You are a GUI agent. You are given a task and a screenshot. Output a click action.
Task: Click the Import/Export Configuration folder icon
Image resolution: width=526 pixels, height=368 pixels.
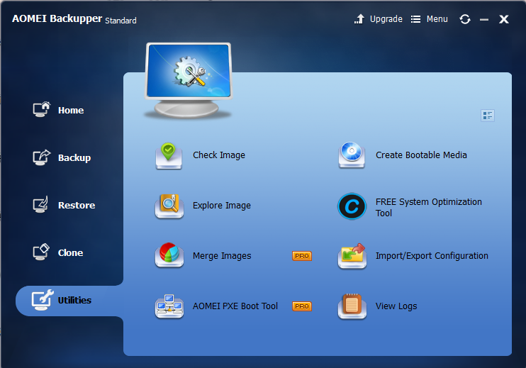pyautogui.click(x=352, y=256)
